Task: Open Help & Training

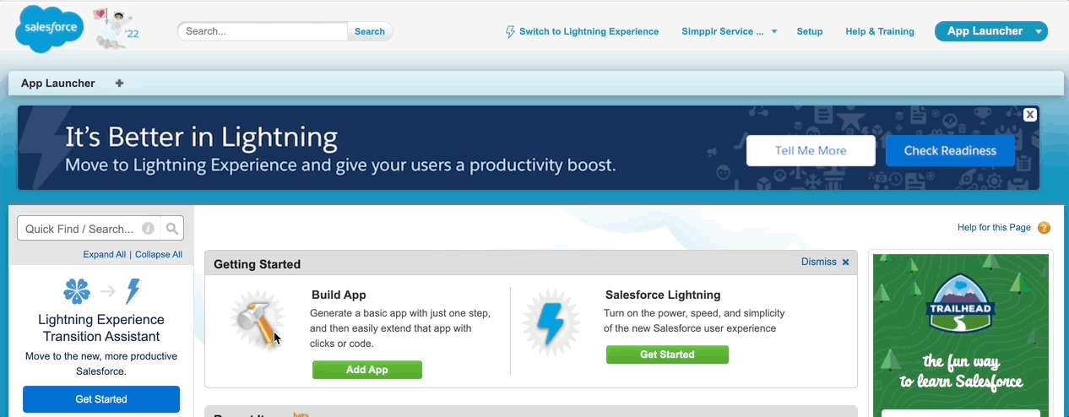Action: click(x=880, y=31)
